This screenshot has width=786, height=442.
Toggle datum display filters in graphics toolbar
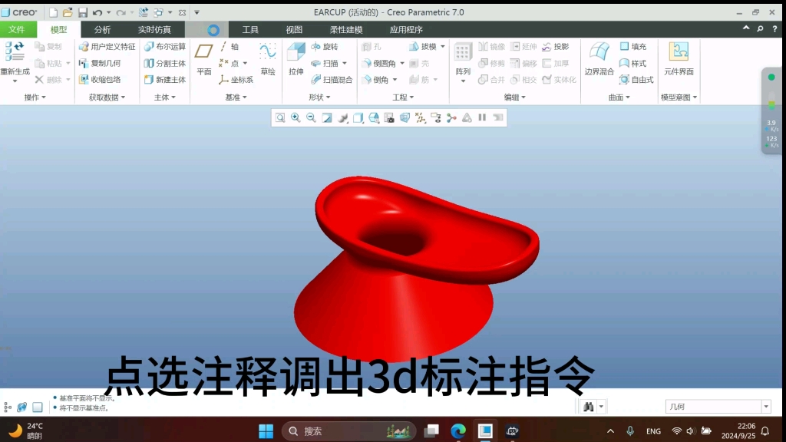[x=420, y=117]
